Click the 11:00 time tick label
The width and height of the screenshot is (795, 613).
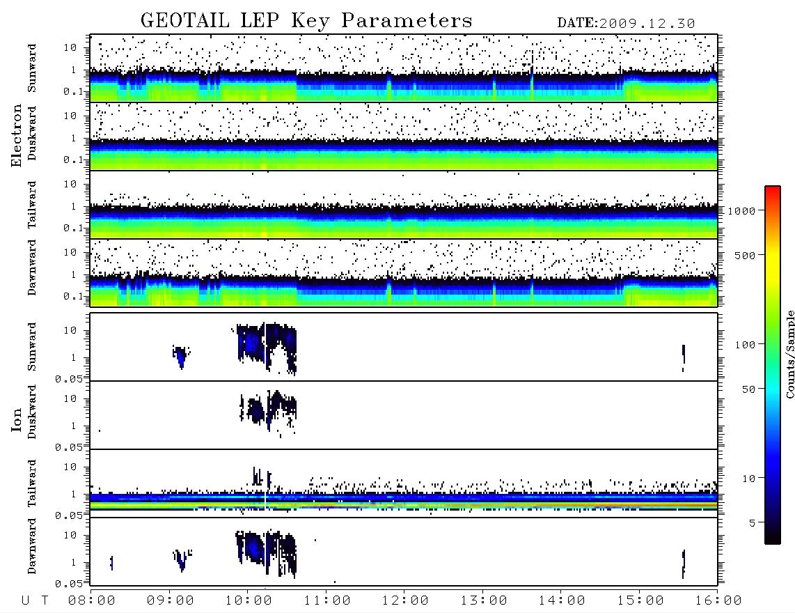tap(327, 601)
